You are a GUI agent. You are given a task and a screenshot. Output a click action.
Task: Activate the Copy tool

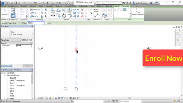point(58,15)
